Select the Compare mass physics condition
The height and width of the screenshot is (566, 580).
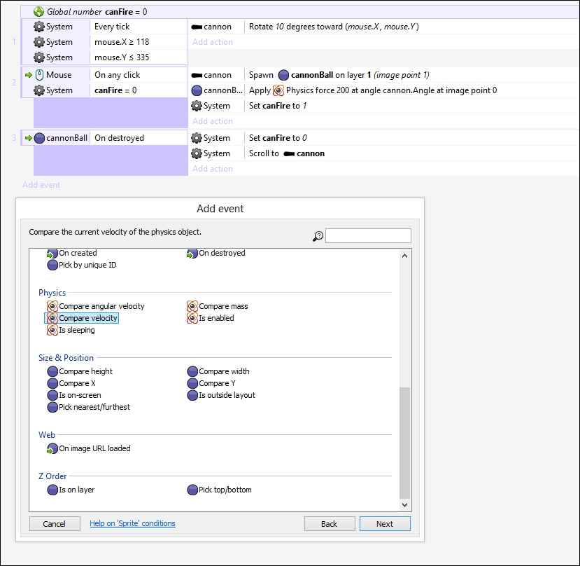218,306
